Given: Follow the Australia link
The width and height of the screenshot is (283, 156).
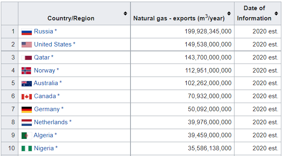Looking at the screenshot, I should click(46, 83).
